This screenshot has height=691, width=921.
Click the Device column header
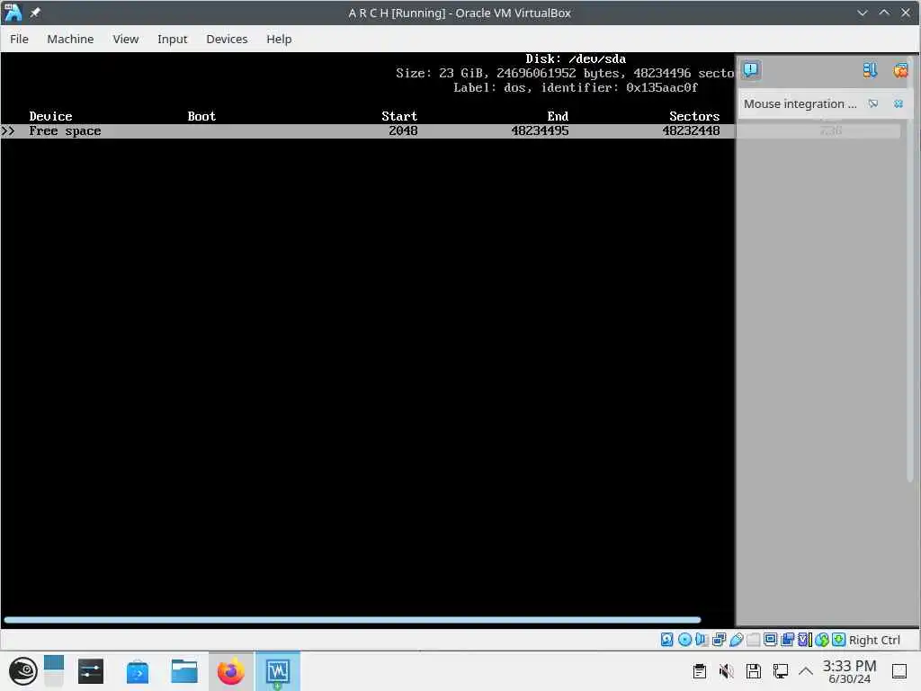pyautogui.click(x=50, y=116)
